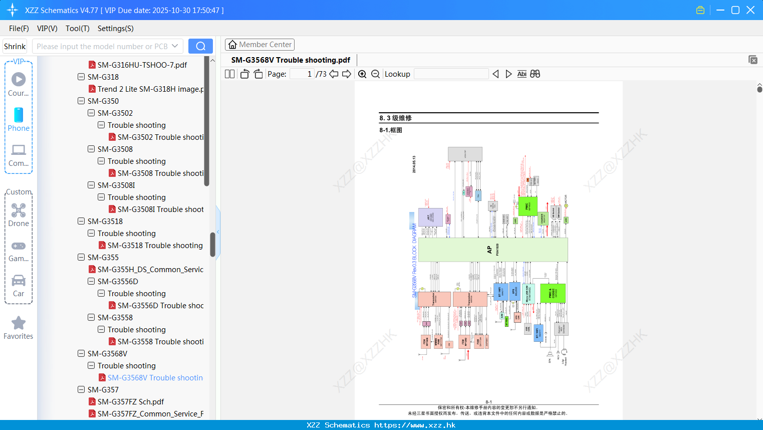Click the yellow briefcase icon in title bar

click(x=700, y=10)
